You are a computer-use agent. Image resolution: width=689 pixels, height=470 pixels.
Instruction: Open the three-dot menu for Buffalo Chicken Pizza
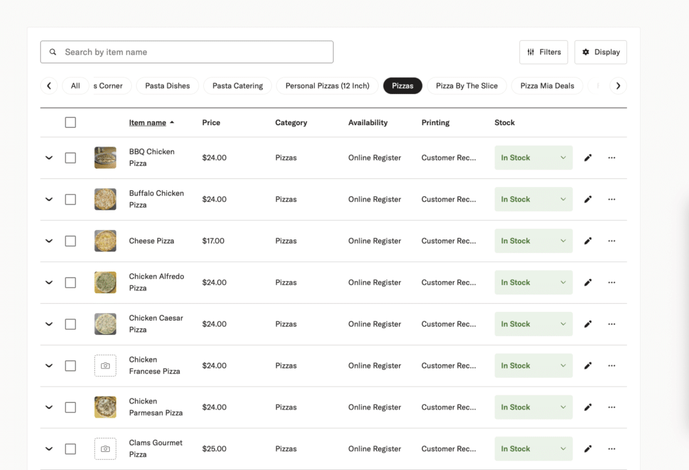click(x=612, y=200)
